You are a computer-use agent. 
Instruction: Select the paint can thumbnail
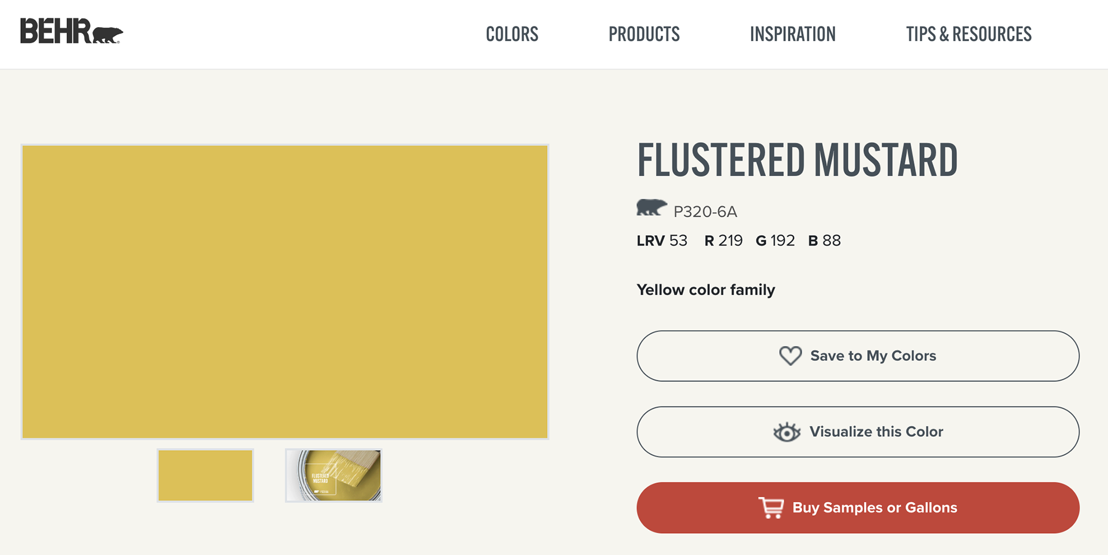(x=334, y=475)
